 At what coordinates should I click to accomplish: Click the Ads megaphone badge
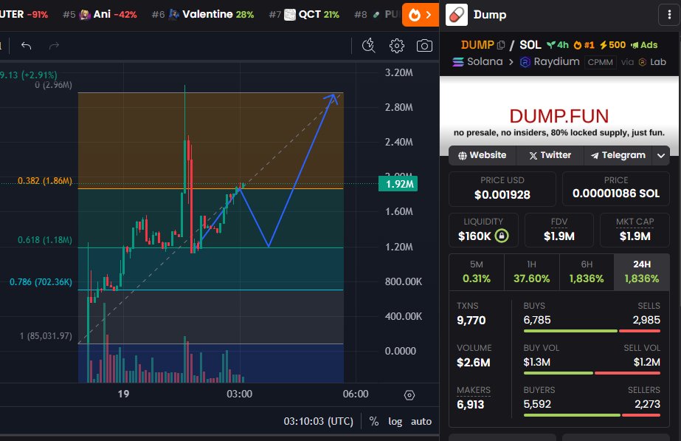(644, 45)
